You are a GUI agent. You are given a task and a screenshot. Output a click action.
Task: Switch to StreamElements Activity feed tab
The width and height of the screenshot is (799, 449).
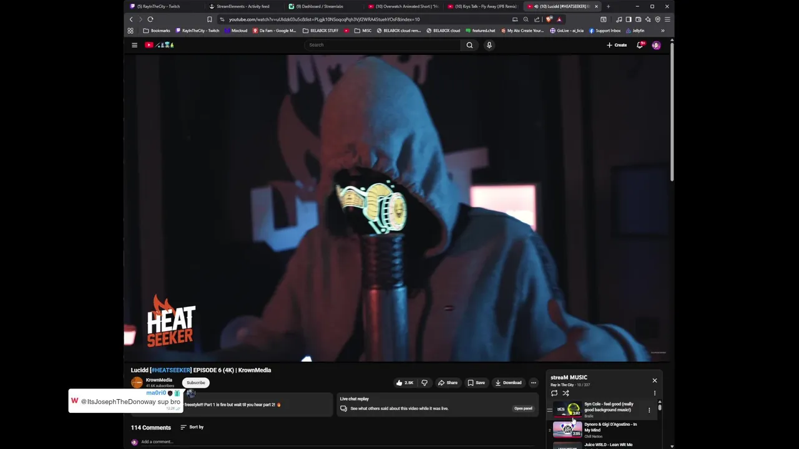243,6
